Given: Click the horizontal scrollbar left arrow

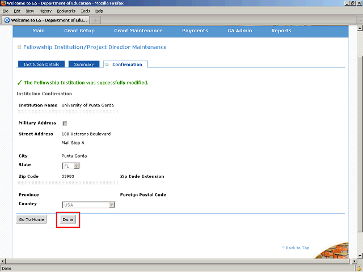Looking at the screenshot, I should click(x=2, y=261).
